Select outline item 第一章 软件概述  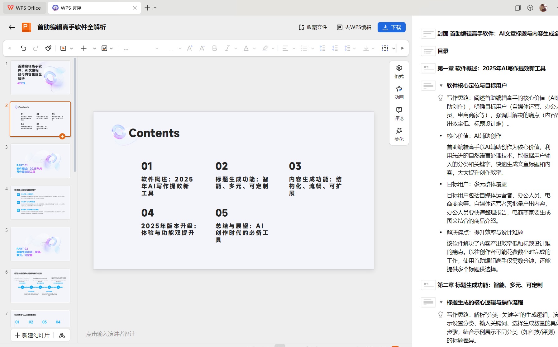click(x=491, y=68)
